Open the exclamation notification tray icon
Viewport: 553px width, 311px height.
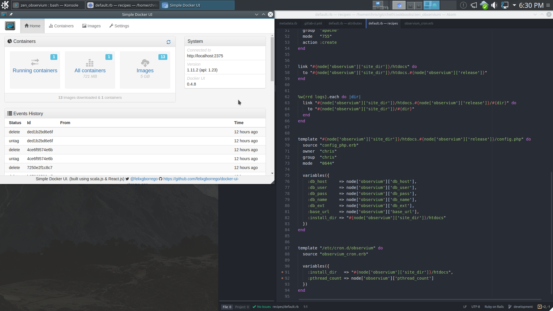(463, 5)
